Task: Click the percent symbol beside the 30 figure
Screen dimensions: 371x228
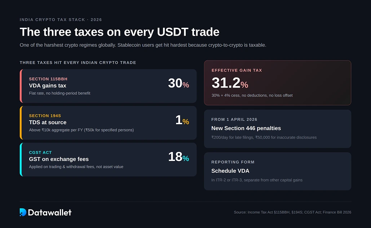Action: [186, 85]
